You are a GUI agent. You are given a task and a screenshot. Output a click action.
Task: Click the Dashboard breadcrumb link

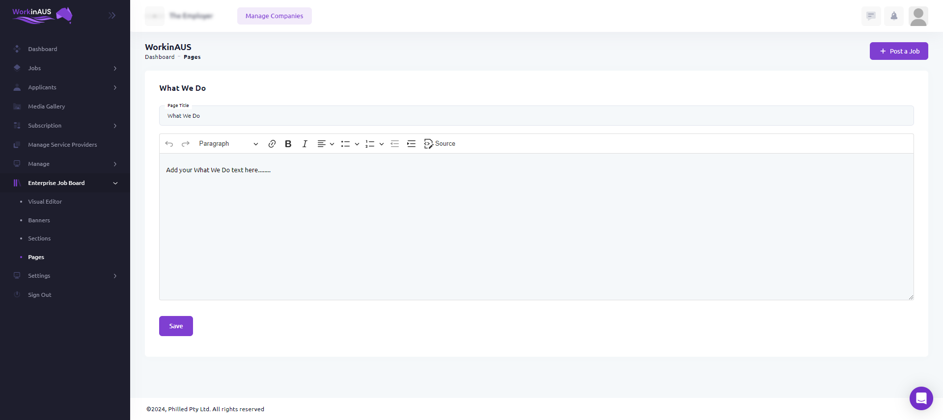pos(160,57)
